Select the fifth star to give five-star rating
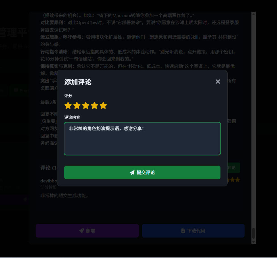 pos(103,105)
